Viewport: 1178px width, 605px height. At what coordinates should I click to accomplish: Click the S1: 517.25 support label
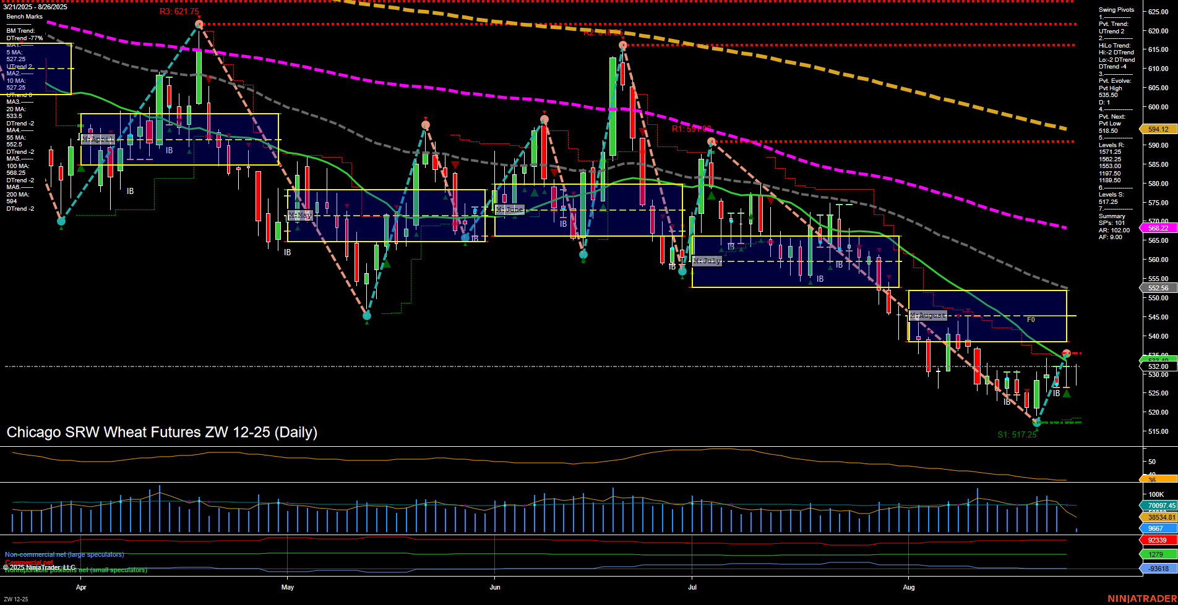click(x=1018, y=434)
